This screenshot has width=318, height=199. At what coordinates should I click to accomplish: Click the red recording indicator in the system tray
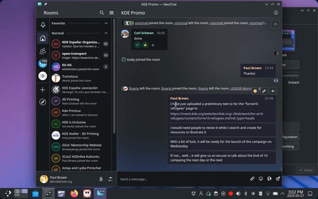[231, 193]
